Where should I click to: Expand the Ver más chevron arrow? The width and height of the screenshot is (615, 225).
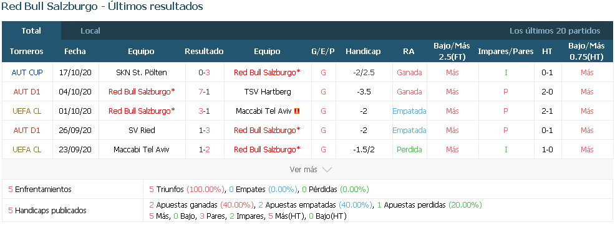(x=327, y=170)
